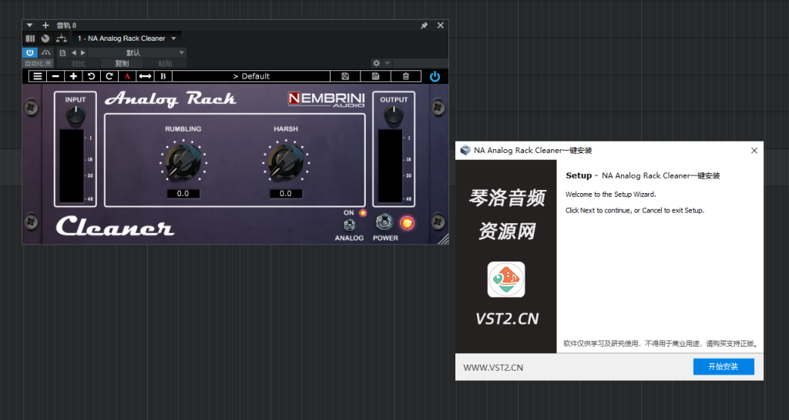Open the plugin window dropdown arrow by 音轨 8

(30, 25)
